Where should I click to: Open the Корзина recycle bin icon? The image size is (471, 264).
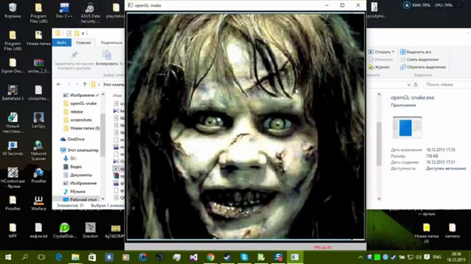[13, 10]
